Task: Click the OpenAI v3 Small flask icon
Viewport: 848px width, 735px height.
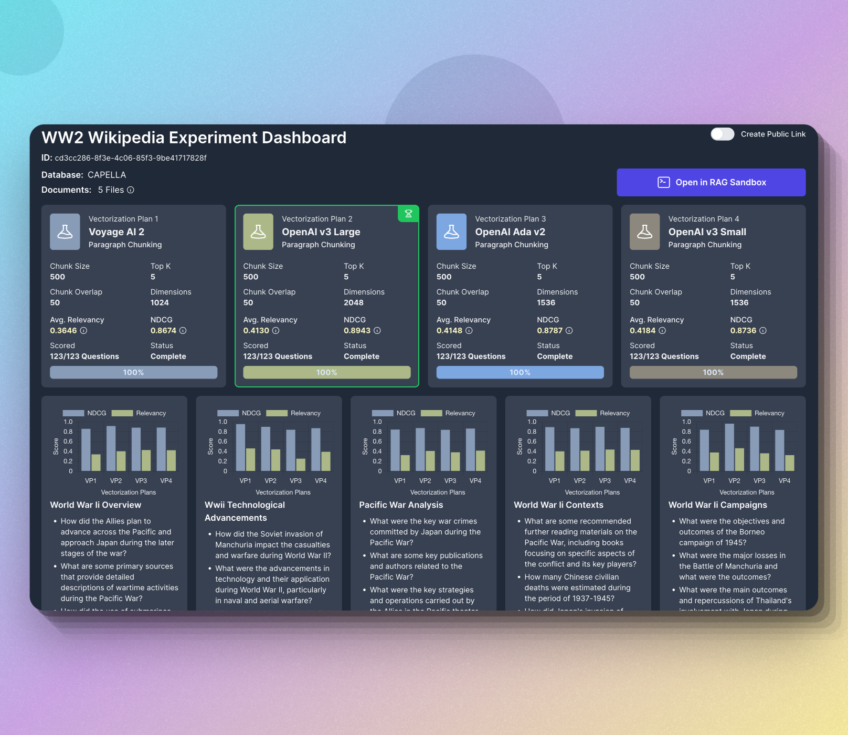Action: [x=644, y=232]
